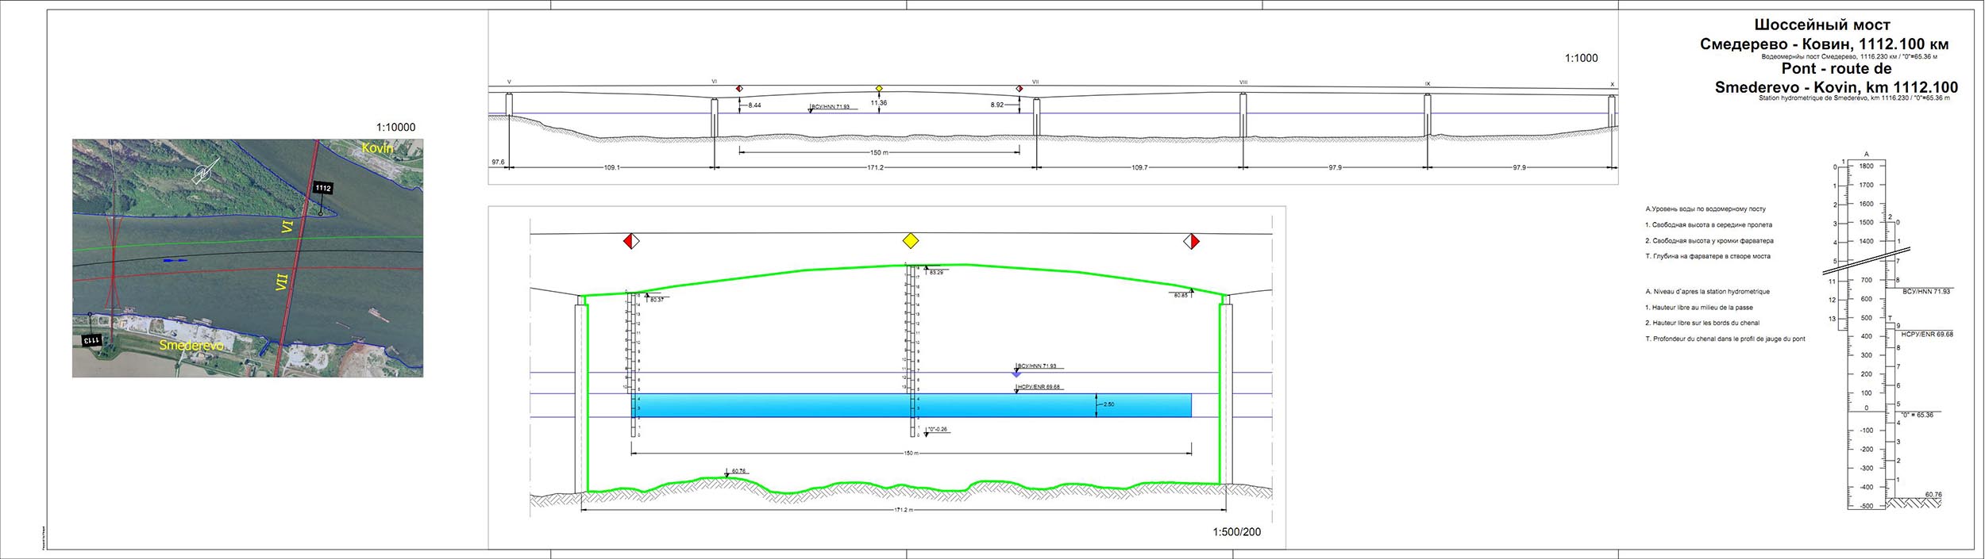Click the 'VIII' pier label in the elevation
The image size is (1985, 559).
point(1243,82)
